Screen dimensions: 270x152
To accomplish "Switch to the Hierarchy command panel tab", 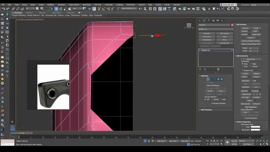I will (209, 21).
